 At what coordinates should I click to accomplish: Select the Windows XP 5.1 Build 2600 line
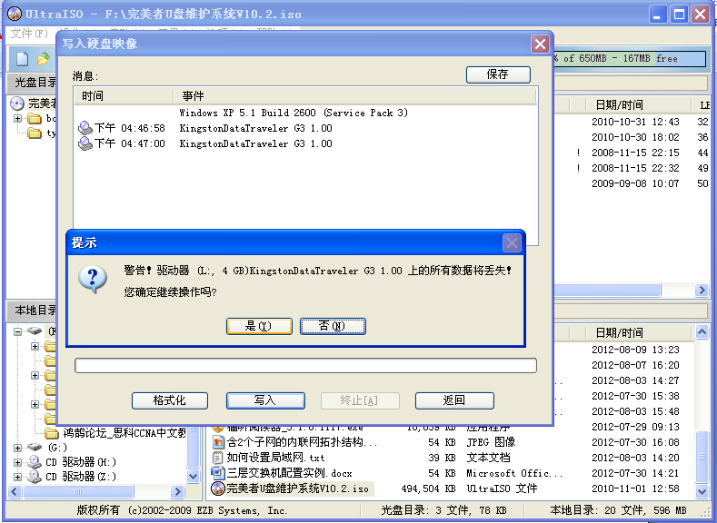[x=294, y=113]
